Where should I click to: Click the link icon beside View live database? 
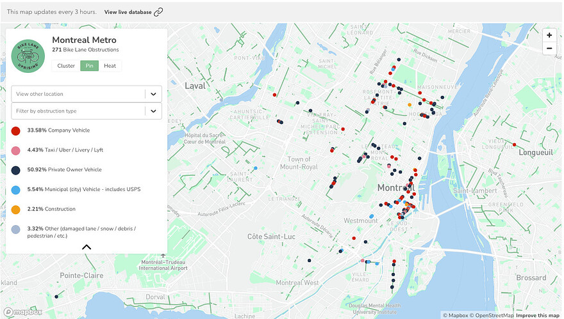[x=158, y=12]
